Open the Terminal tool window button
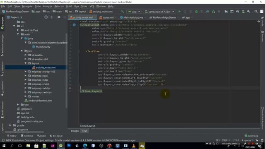 point(27,136)
